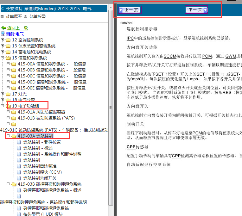
Task: Select the 18 电气分配 tree item
Action: click(x=23, y=100)
